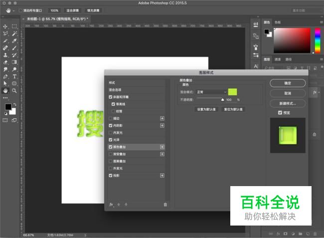Open the Color panel flyout menu
Viewport: 324px width, 238px height.
[322, 22]
